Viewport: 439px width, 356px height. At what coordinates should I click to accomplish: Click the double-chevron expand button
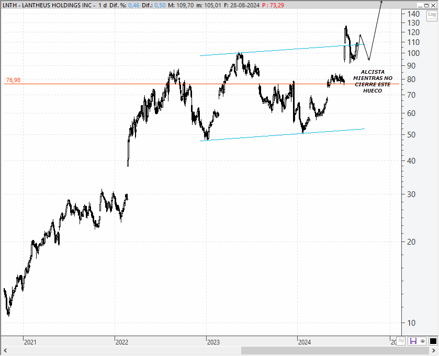[401, 341]
